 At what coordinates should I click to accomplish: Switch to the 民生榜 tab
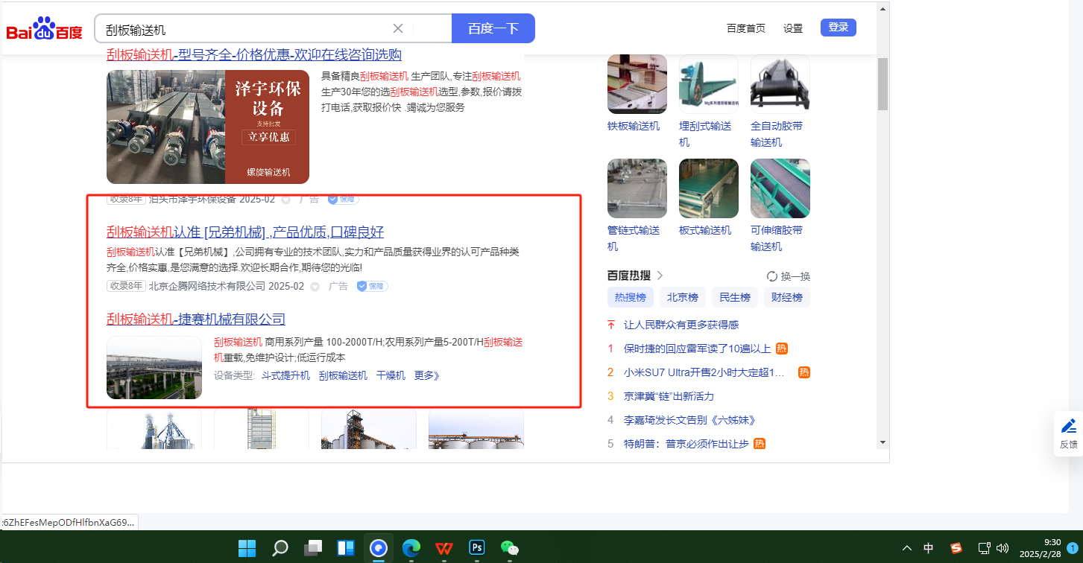pos(735,297)
